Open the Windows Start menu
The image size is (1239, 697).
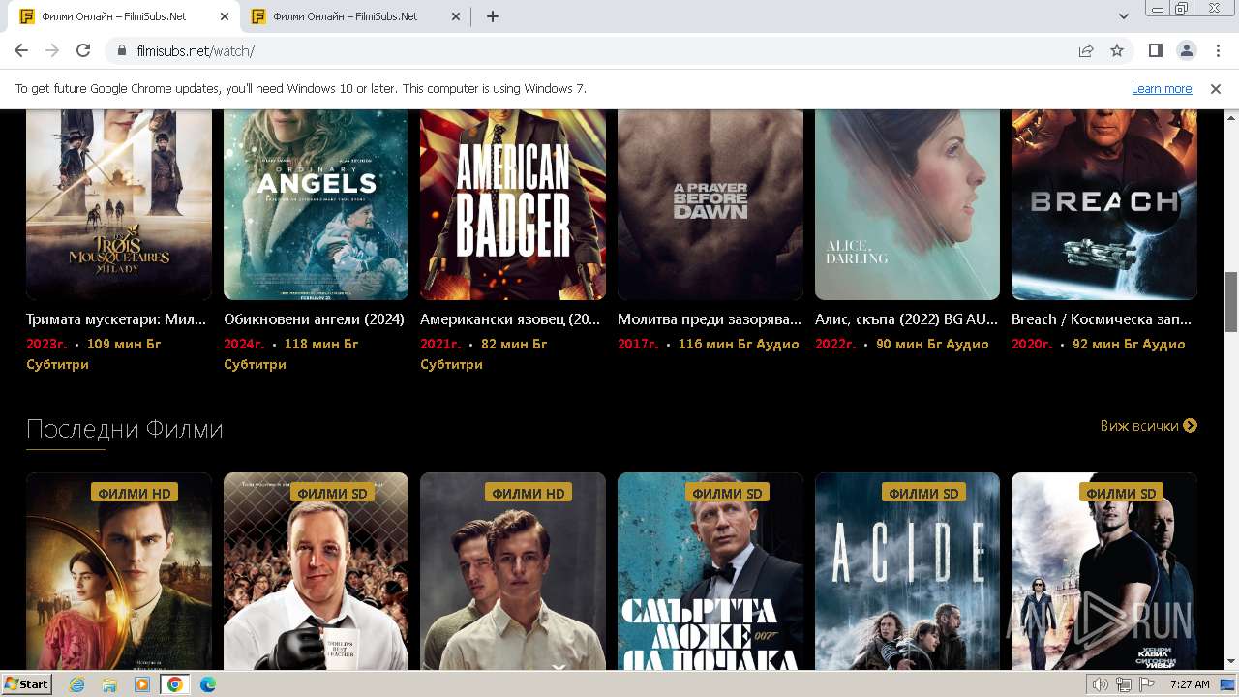click(27, 683)
